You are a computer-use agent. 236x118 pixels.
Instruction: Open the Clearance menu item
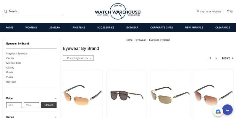tap(223, 27)
